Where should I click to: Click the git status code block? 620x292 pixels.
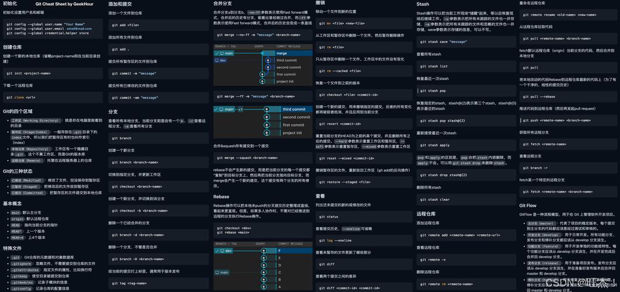(364, 217)
